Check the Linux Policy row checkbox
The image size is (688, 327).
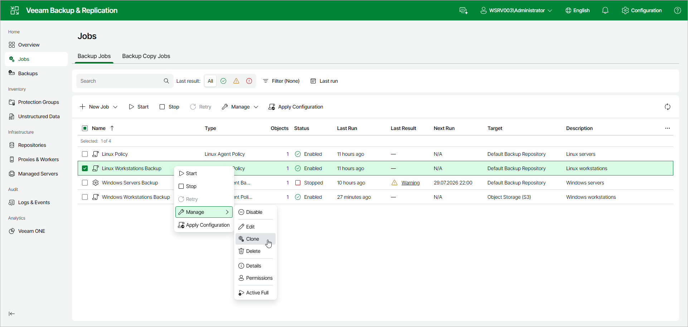(85, 154)
